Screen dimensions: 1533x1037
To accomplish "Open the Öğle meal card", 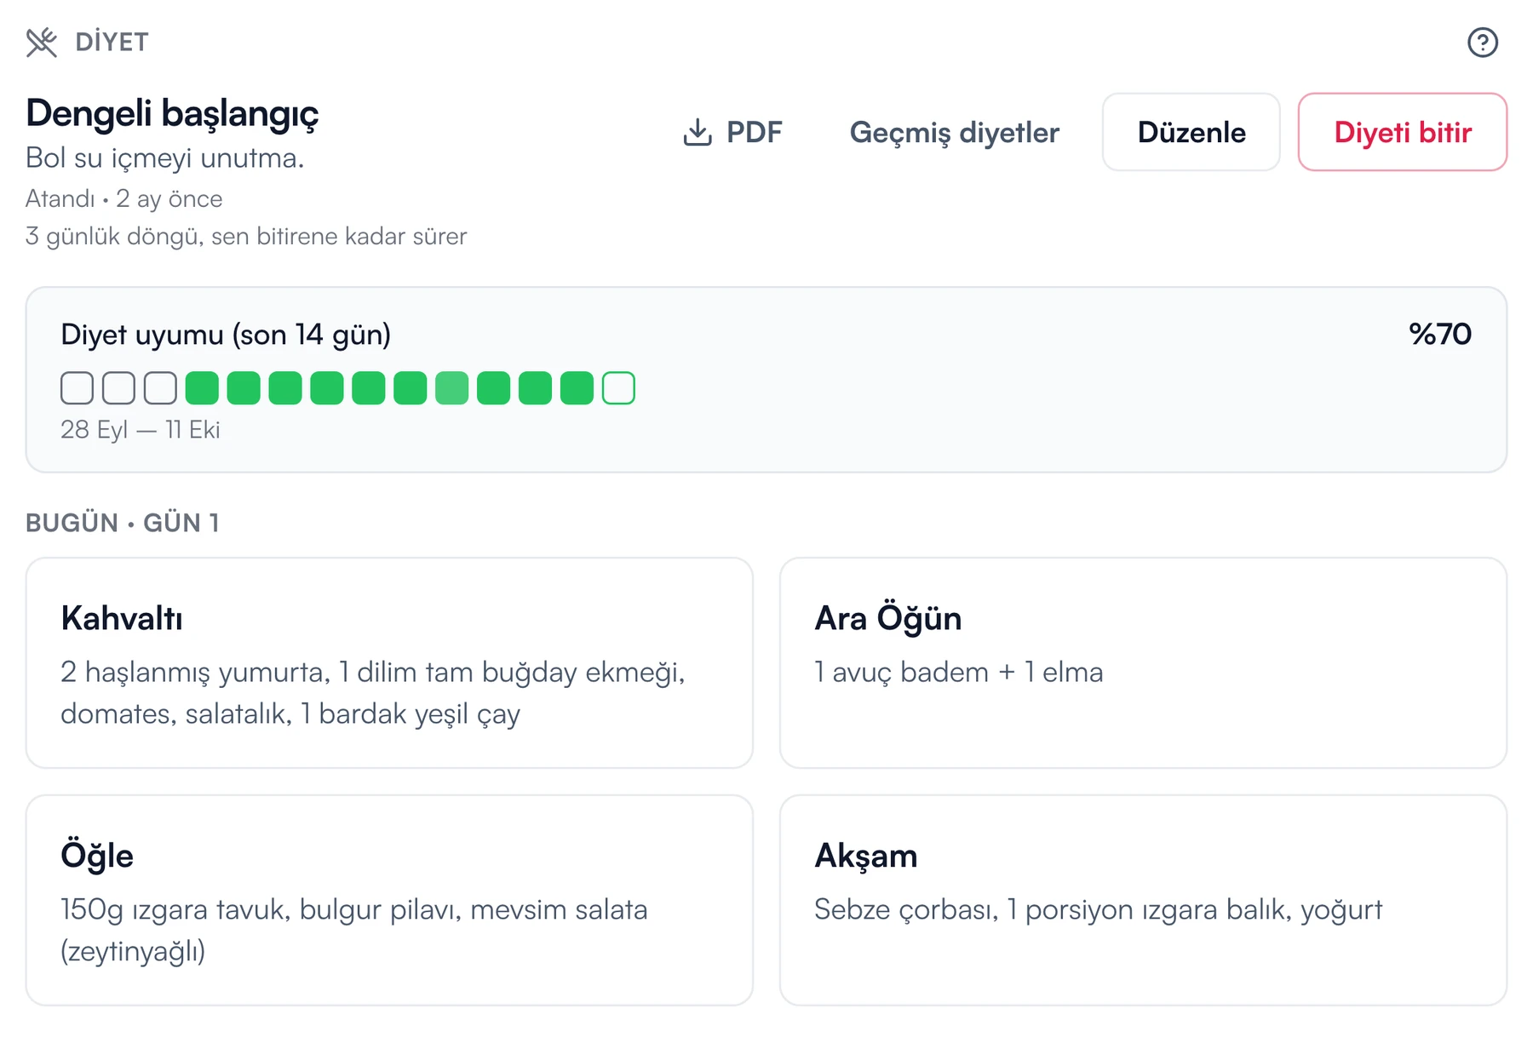I will coord(389,900).
